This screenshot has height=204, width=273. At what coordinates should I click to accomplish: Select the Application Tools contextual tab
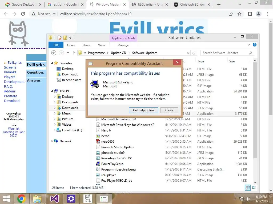[123, 38]
